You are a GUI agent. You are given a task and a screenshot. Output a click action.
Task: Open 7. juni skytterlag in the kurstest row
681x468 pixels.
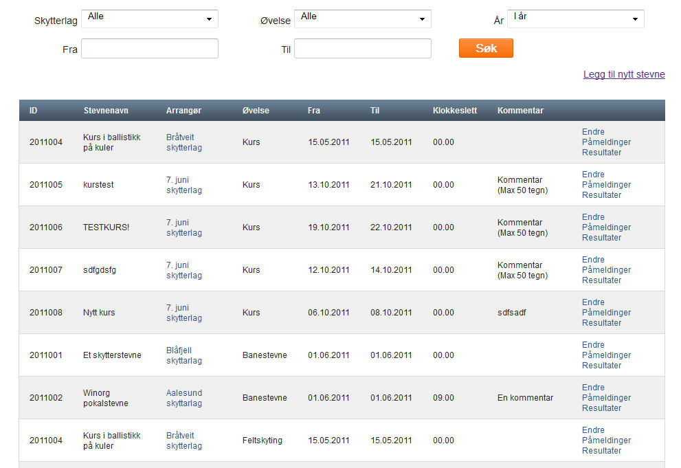[x=183, y=185]
